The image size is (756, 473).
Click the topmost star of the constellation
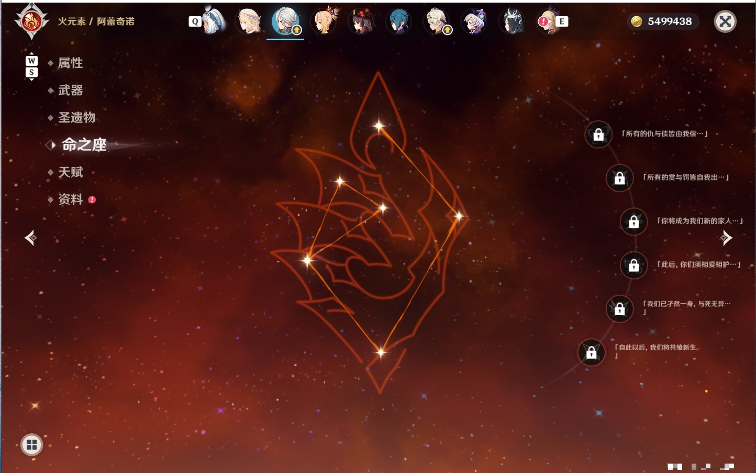tap(379, 125)
